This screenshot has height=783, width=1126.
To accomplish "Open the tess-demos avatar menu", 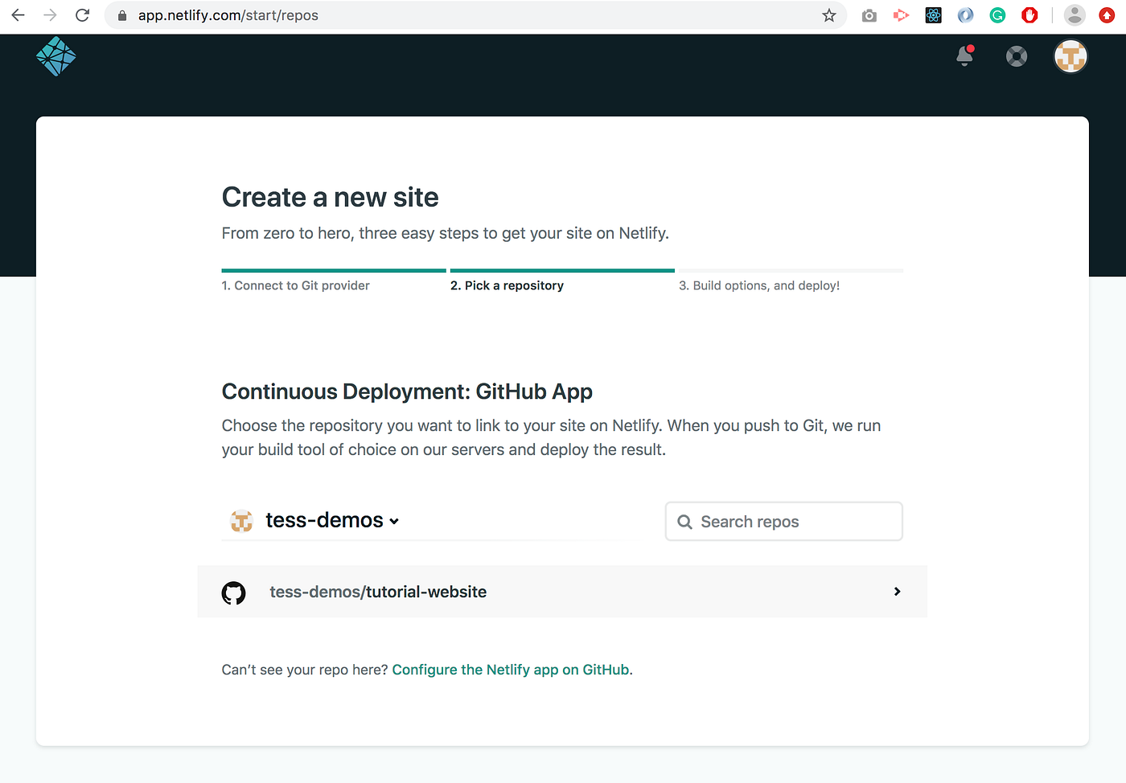I will [1071, 56].
